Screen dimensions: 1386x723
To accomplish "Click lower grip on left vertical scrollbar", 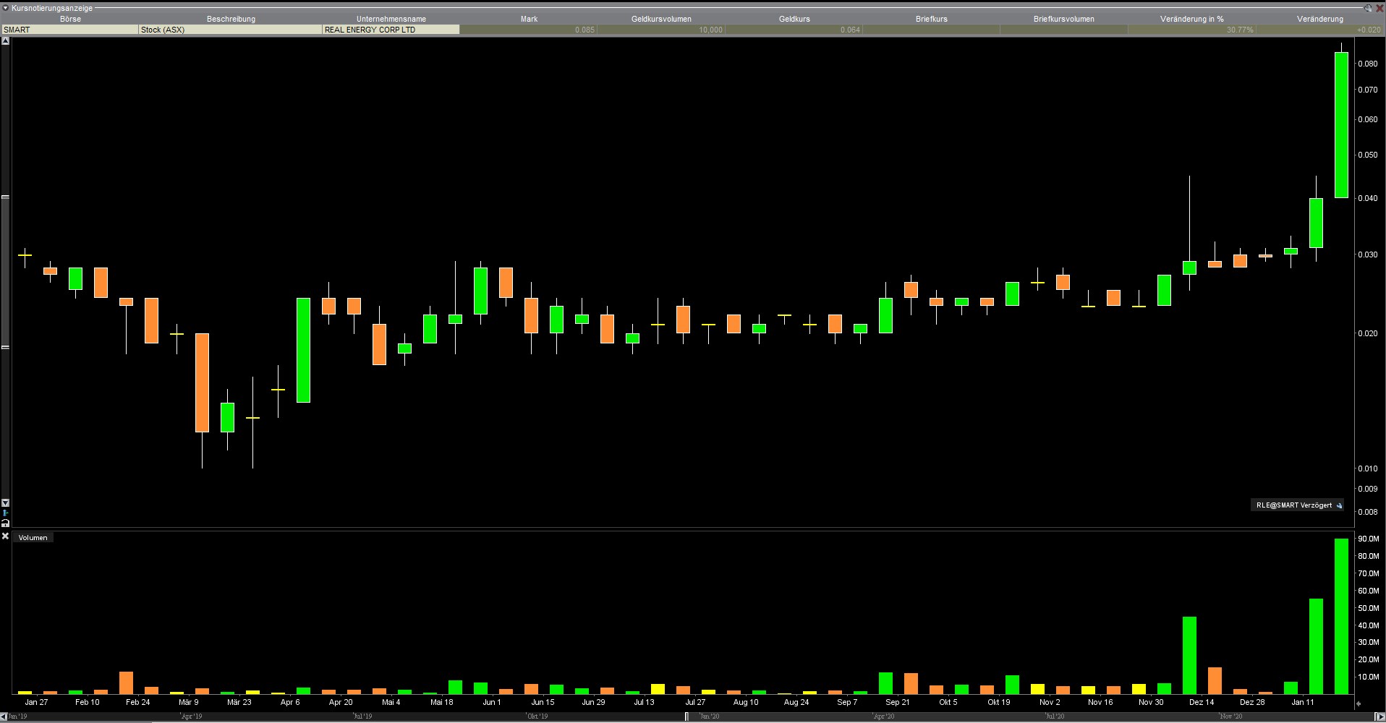I will pos(5,347).
